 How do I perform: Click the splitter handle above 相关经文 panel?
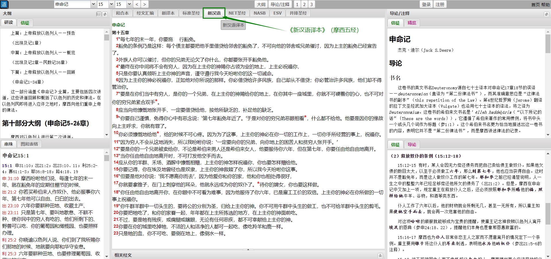[x=248, y=250]
